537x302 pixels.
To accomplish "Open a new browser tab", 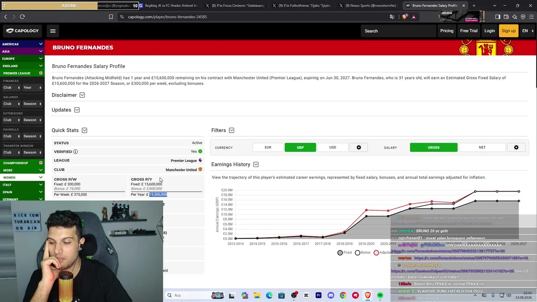I will (x=474, y=5).
